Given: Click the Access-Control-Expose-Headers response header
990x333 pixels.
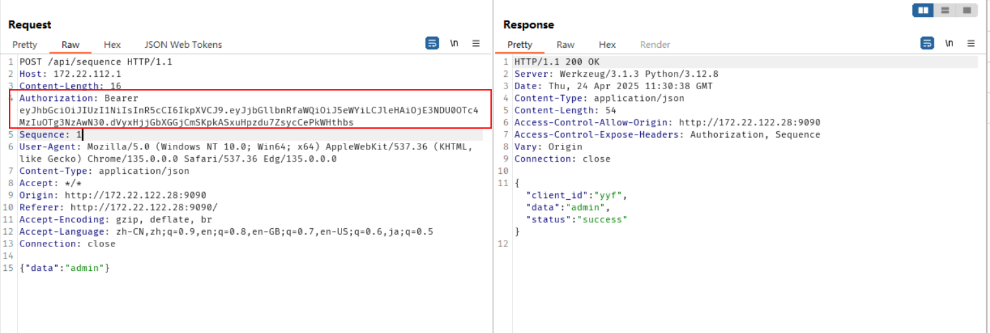Looking at the screenshot, I should (667, 134).
